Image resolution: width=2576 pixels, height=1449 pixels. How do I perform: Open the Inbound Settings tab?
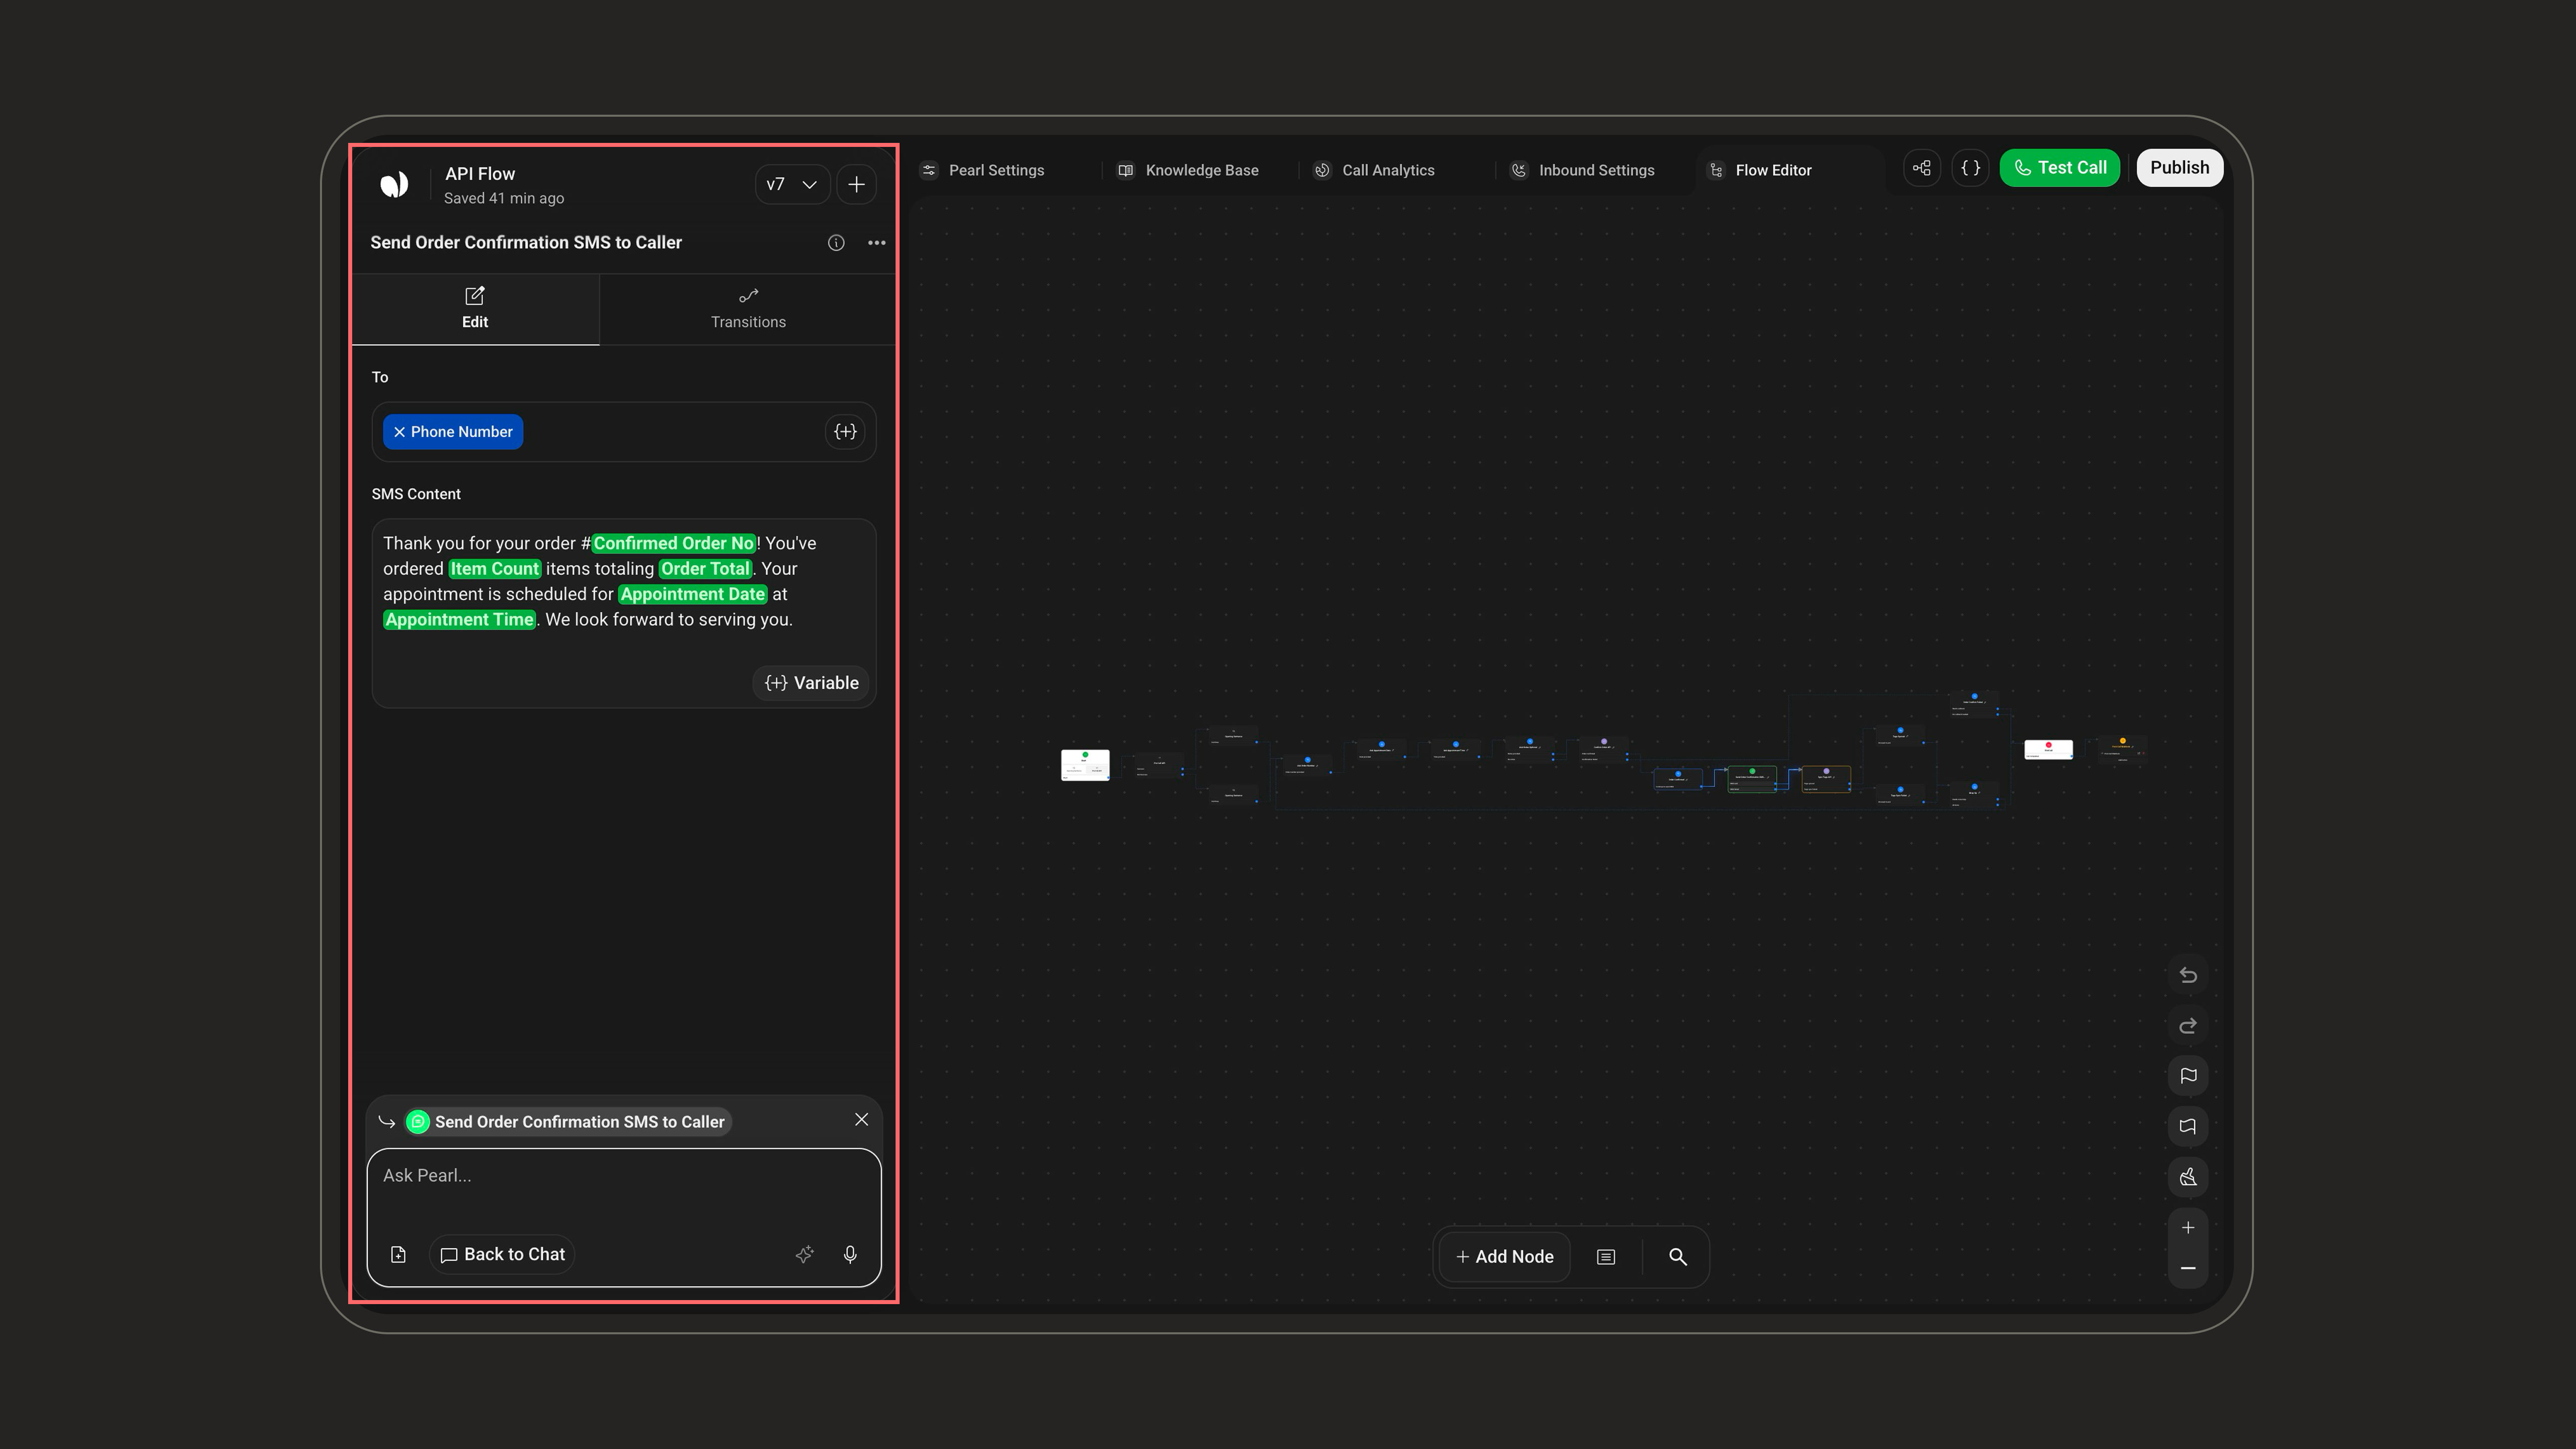[x=1582, y=170]
